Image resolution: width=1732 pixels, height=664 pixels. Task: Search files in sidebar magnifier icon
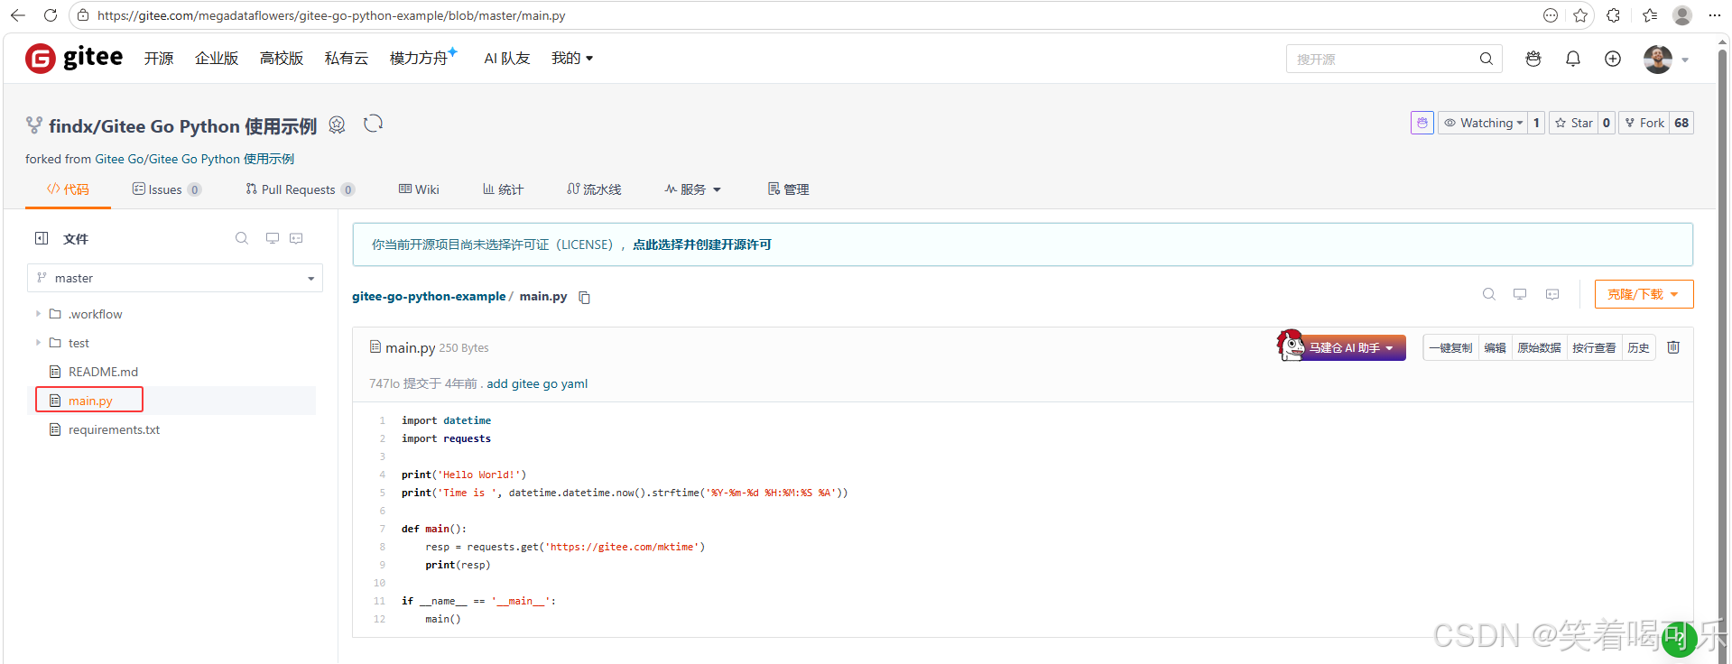click(x=242, y=238)
